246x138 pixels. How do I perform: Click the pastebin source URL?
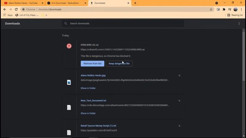tap(99, 130)
